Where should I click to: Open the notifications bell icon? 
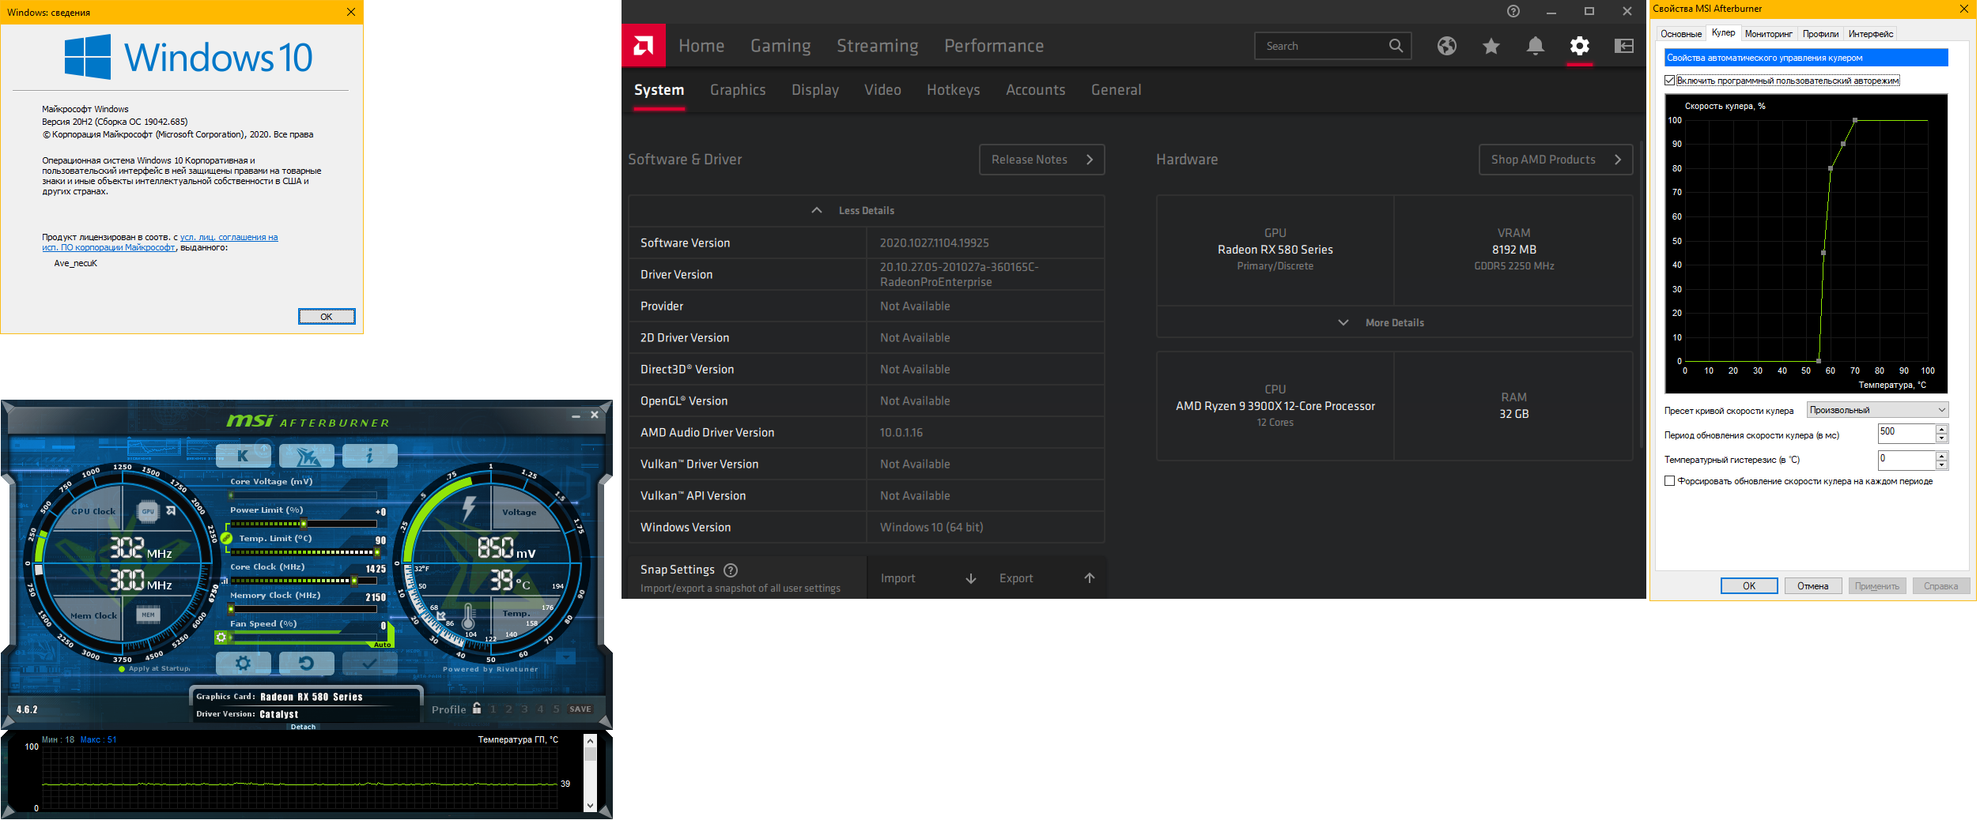[1536, 46]
